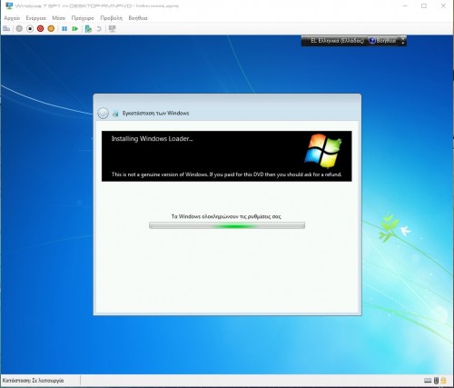Image resolution: width=454 pixels, height=388 pixels.
Task: Toggle enhanced session monitor icon
Action: coord(113,29)
